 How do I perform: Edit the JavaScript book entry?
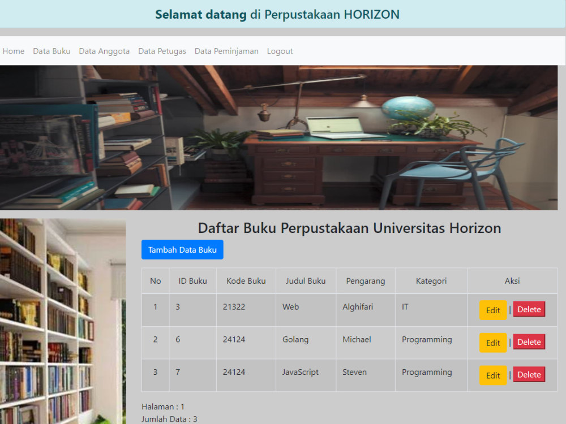[493, 375]
